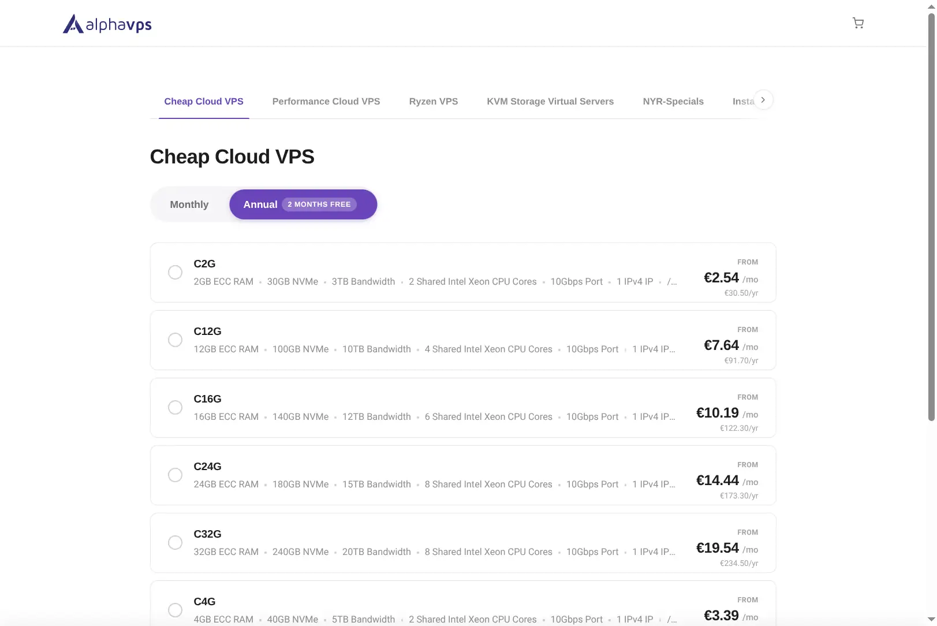Click the €19.54 monthly price
Viewport: 937px width, 626px height.
717,548
